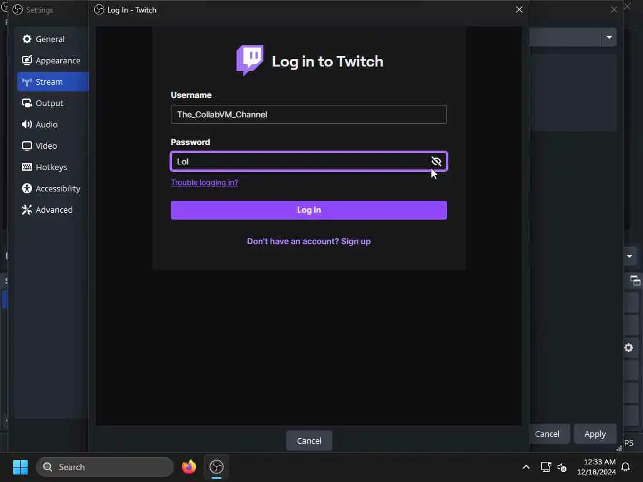Select the Stream settings section

(53, 82)
